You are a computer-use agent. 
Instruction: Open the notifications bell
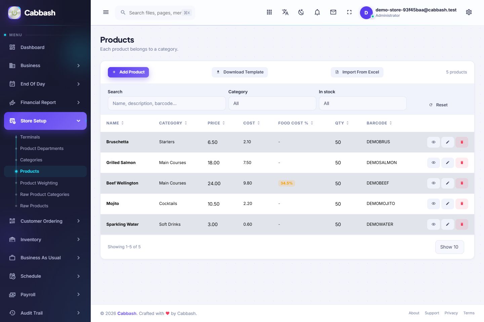pyautogui.click(x=317, y=12)
